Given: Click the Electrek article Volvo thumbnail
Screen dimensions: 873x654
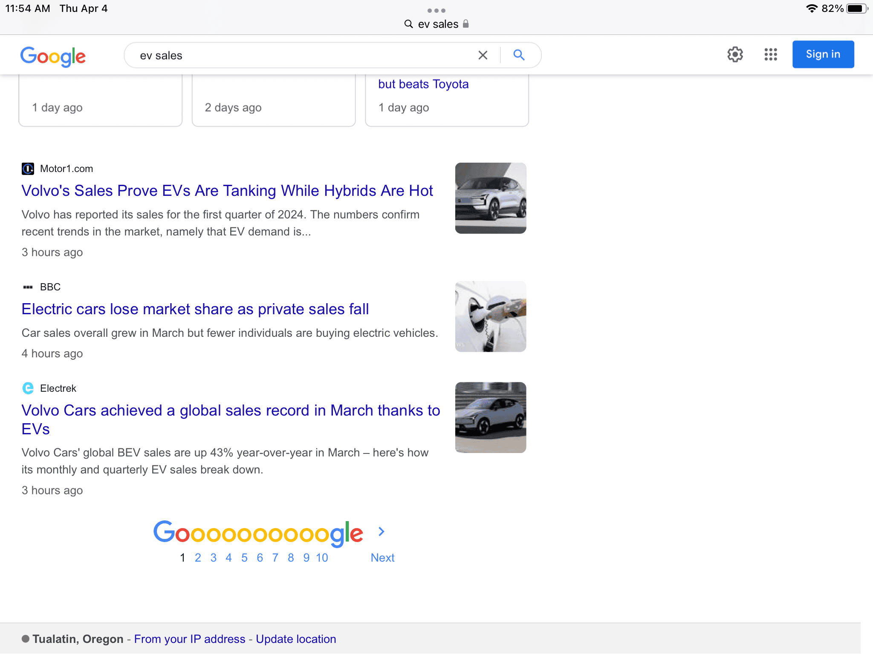Looking at the screenshot, I should pyautogui.click(x=491, y=418).
